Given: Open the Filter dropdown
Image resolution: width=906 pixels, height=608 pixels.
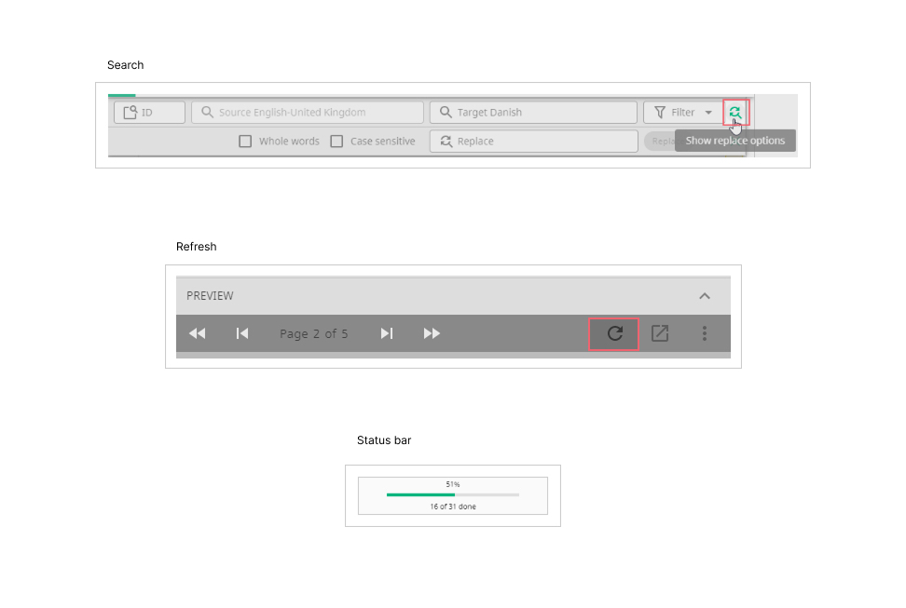Looking at the screenshot, I should click(683, 113).
